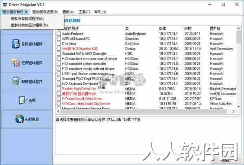
Task: Click the horizontal scrollbar right arrow
Action: point(233,111)
